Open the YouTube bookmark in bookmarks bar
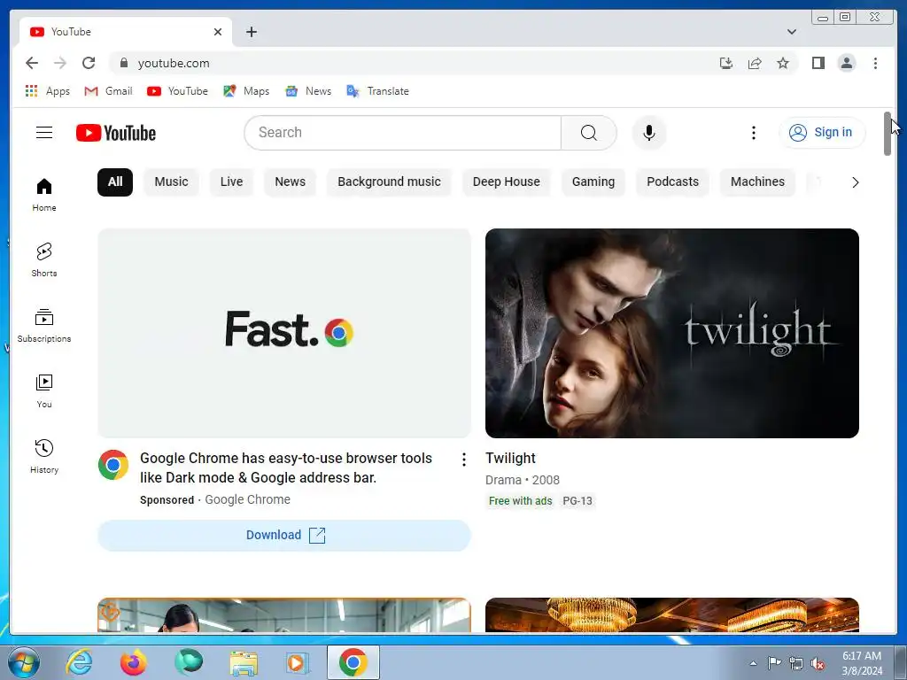The width and height of the screenshot is (907, 680). click(177, 91)
